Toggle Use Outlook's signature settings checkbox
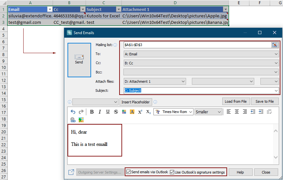Screen dimensions: 283x180 tap(172, 172)
